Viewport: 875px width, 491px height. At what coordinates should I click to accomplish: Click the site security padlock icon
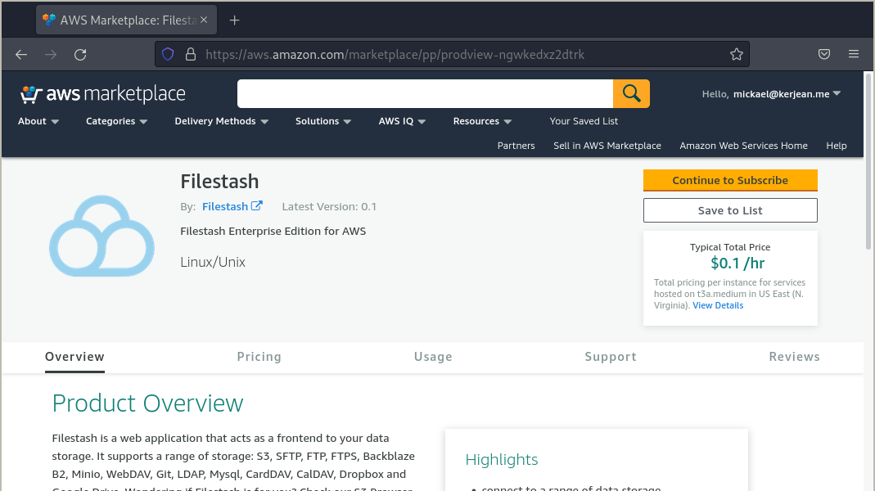point(190,54)
